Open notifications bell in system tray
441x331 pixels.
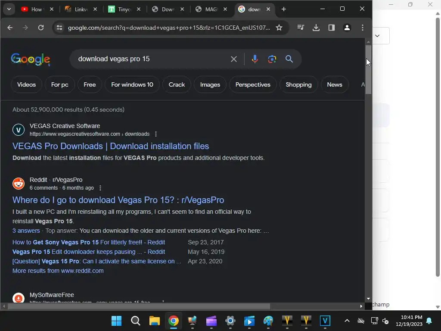(429, 321)
